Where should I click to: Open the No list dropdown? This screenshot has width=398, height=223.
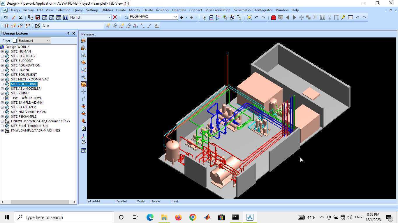pos(109,17)
